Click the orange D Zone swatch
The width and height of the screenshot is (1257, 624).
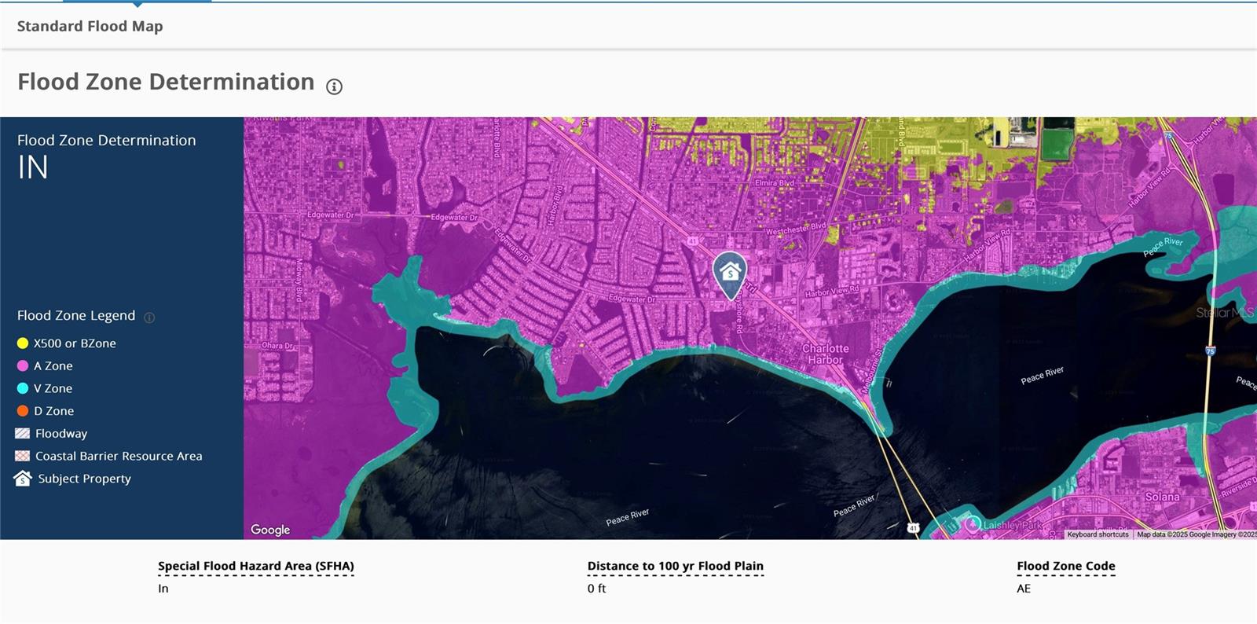[23, 411]
